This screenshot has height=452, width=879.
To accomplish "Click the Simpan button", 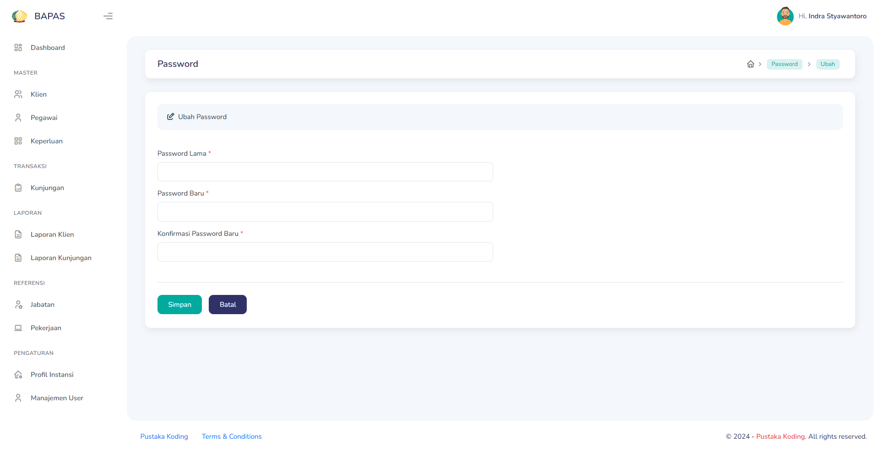I will [x=179, y=305].
